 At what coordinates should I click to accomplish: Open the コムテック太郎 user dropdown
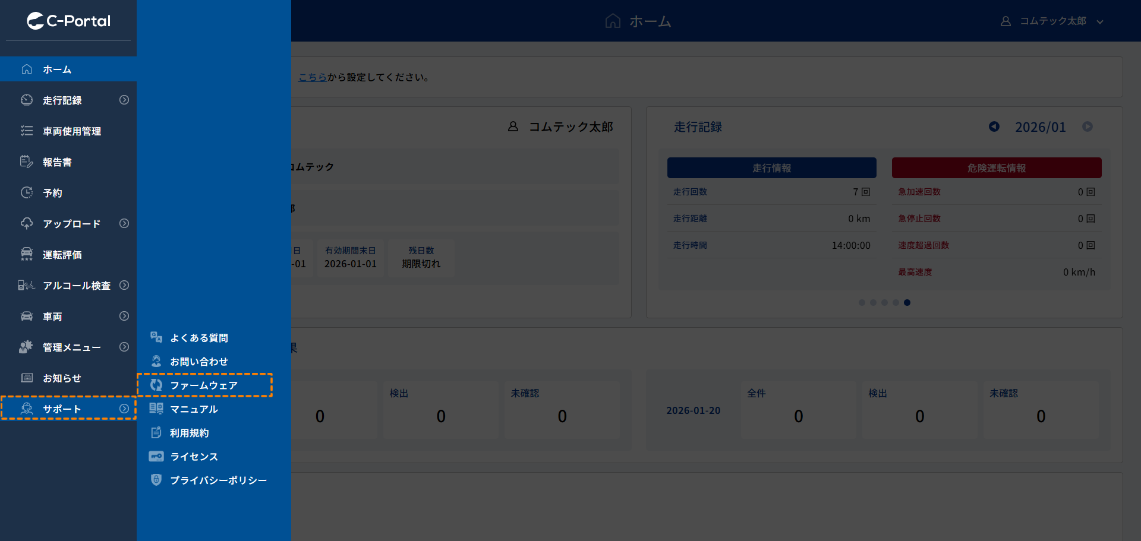(x=1052, y=21)
